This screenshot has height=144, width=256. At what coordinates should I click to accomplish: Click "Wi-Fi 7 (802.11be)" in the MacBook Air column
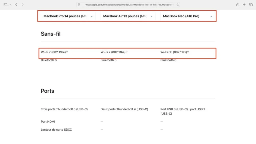coord(113,52)
